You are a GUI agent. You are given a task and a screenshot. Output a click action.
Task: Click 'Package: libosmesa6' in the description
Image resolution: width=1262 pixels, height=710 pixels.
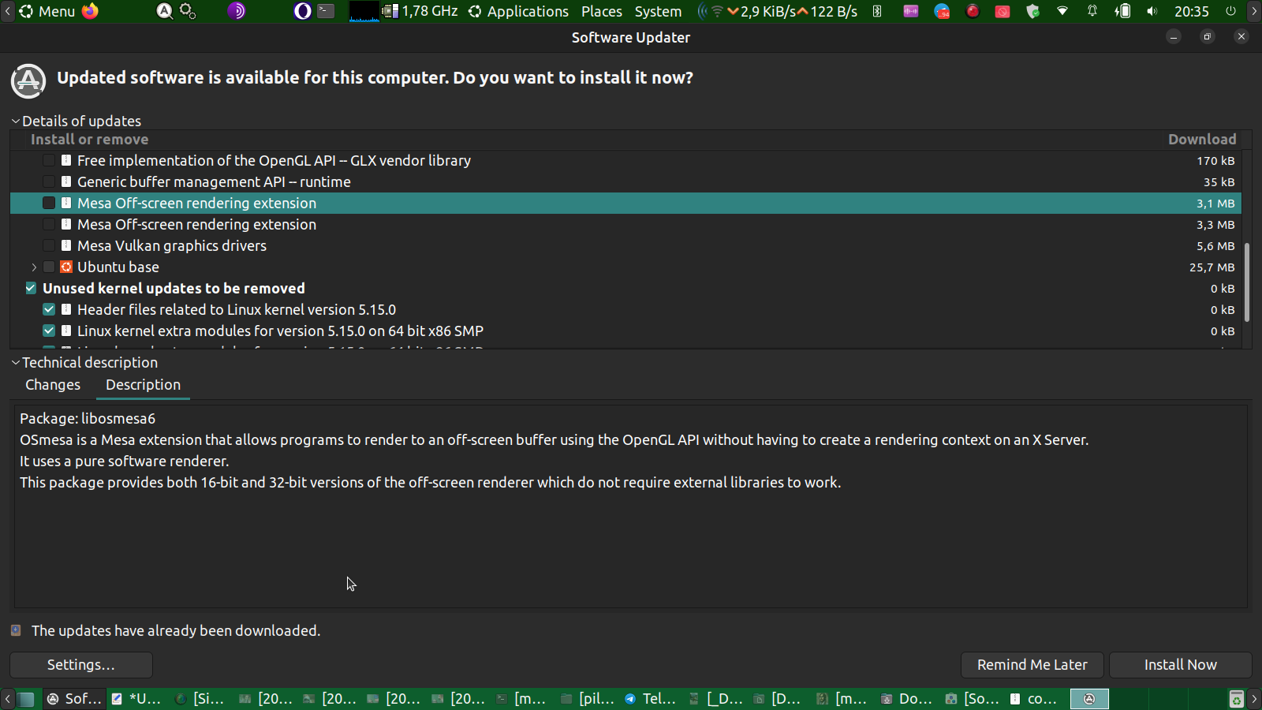(x=88, y=418)
